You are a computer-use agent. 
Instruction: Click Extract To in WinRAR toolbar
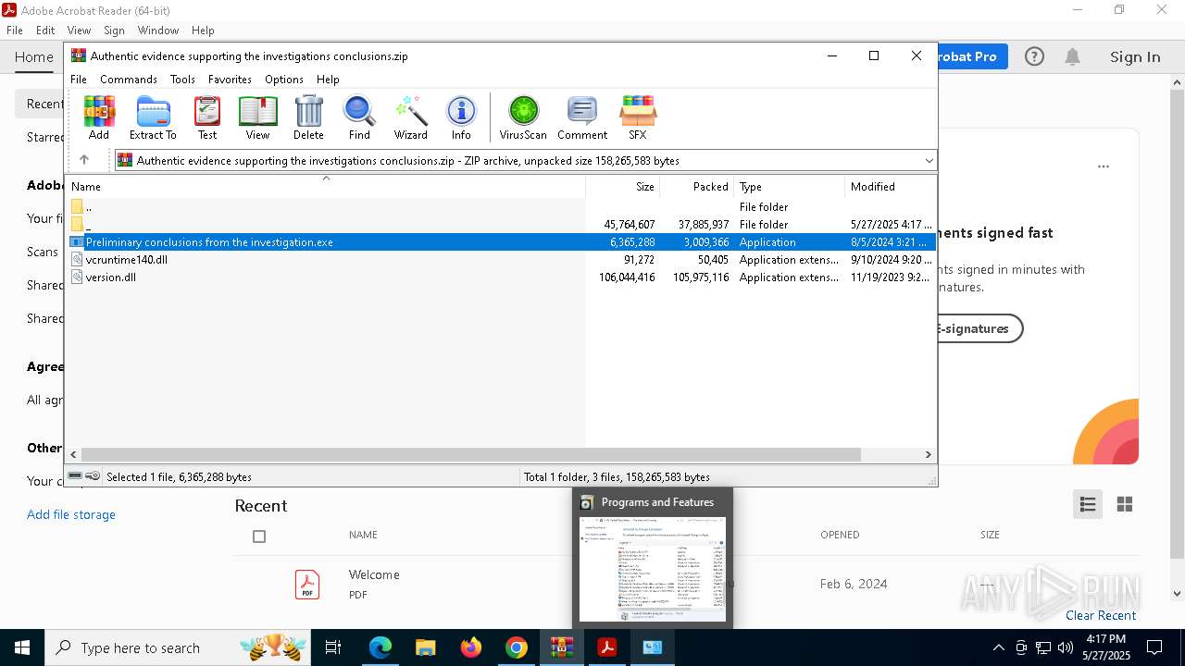click(x=153, y=117)
